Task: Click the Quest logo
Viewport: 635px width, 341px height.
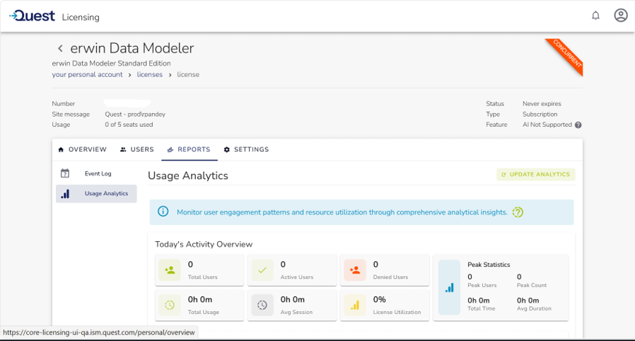Action: (x=32, y=16)
